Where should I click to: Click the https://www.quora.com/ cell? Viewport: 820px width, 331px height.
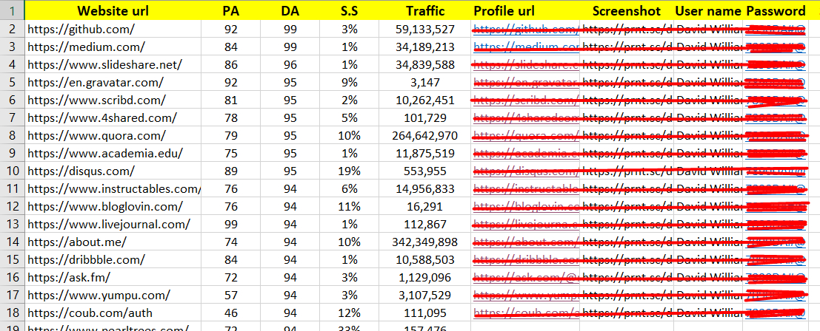[113, 135]
